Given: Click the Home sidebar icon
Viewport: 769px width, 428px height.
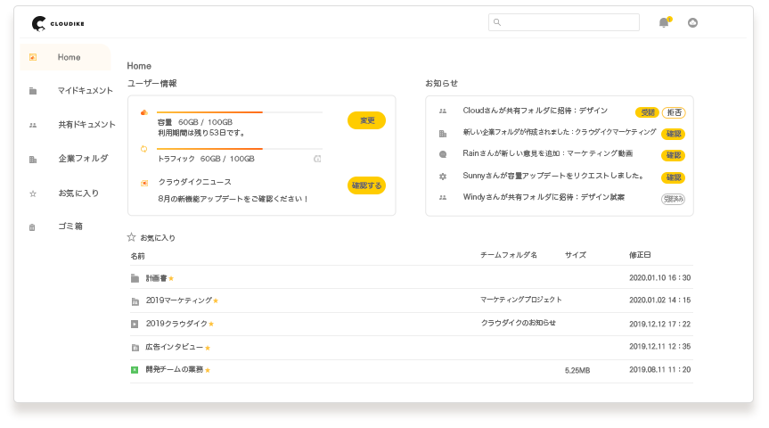Looking at the screenshot, I should pyautogui.click(x=33, y=57).
